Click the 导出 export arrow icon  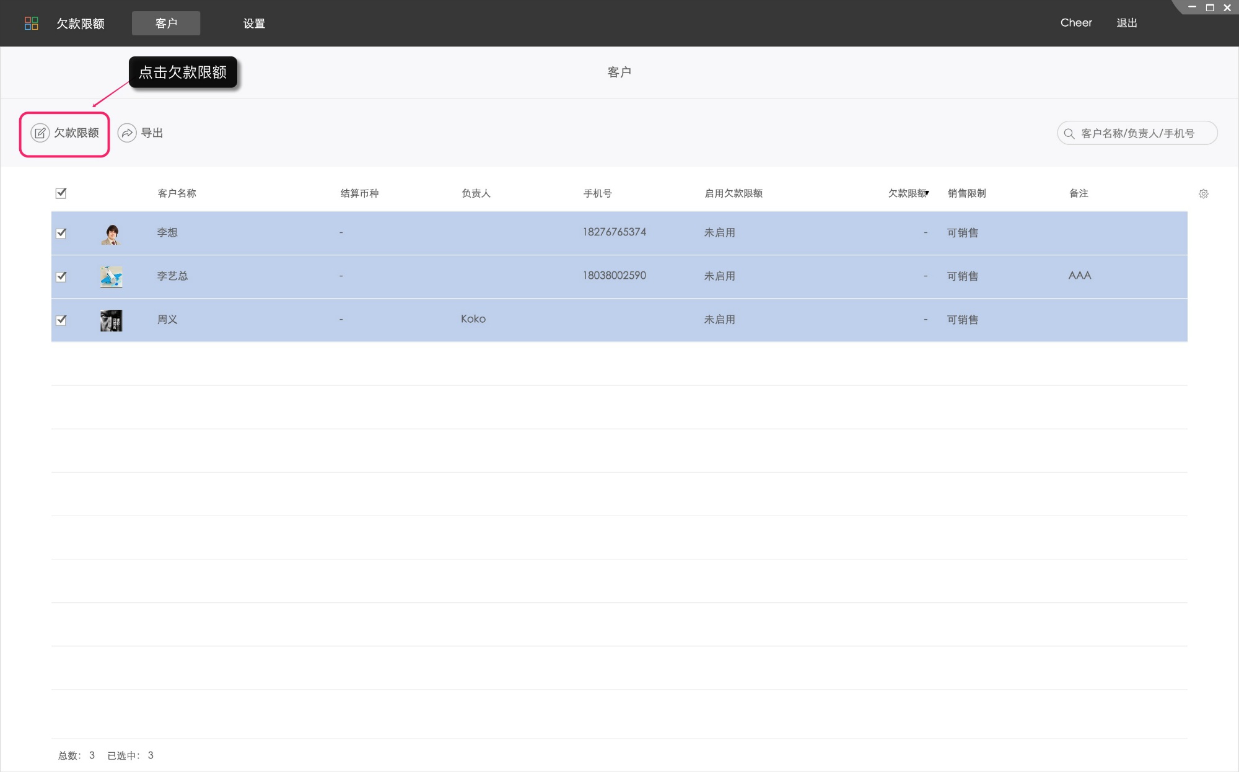(x=127, y=133)
